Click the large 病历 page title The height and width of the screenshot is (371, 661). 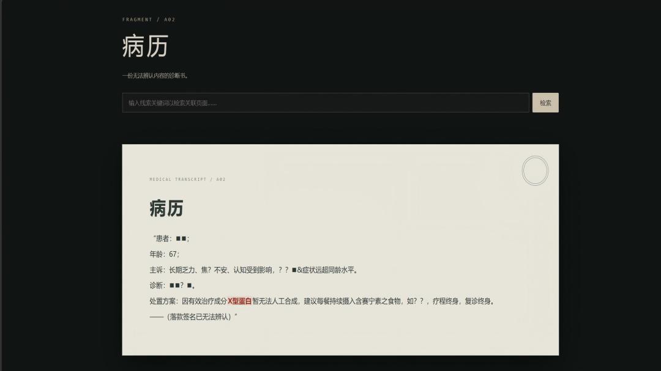click(146, 46)
